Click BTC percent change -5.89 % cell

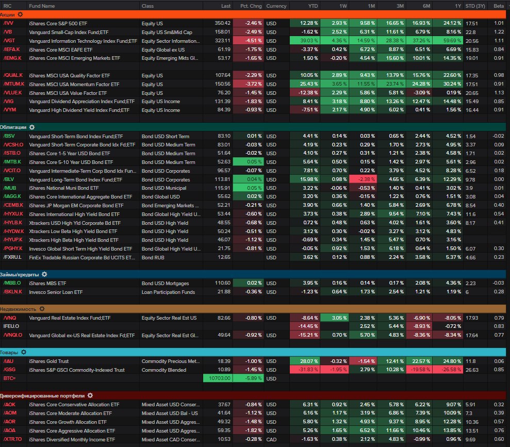[x=248, y=378]
